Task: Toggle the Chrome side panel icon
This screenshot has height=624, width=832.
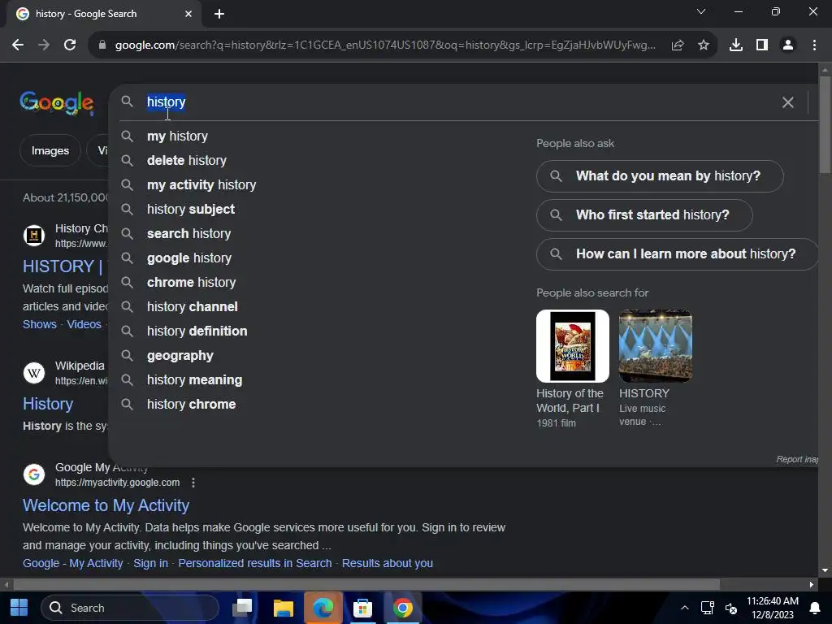Action: click(762, 45)
